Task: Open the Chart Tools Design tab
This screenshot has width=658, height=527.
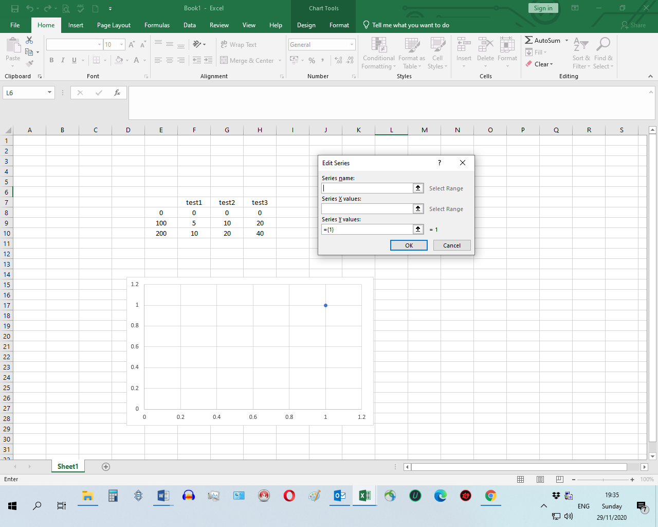Action: click(306, 25)
